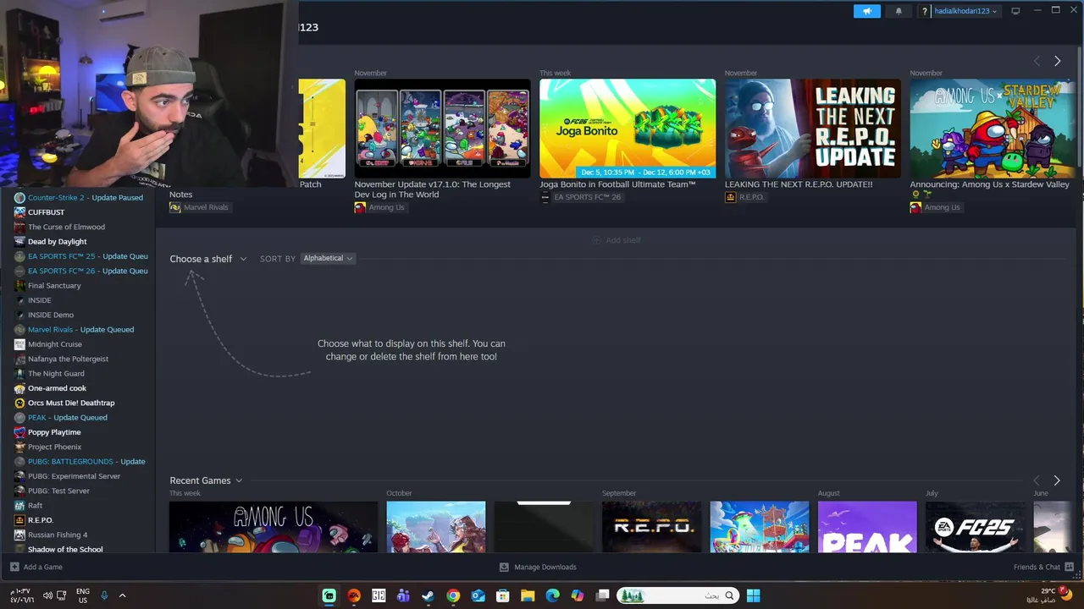Open the Marvel Rivals link under Notes

point(199,207)
